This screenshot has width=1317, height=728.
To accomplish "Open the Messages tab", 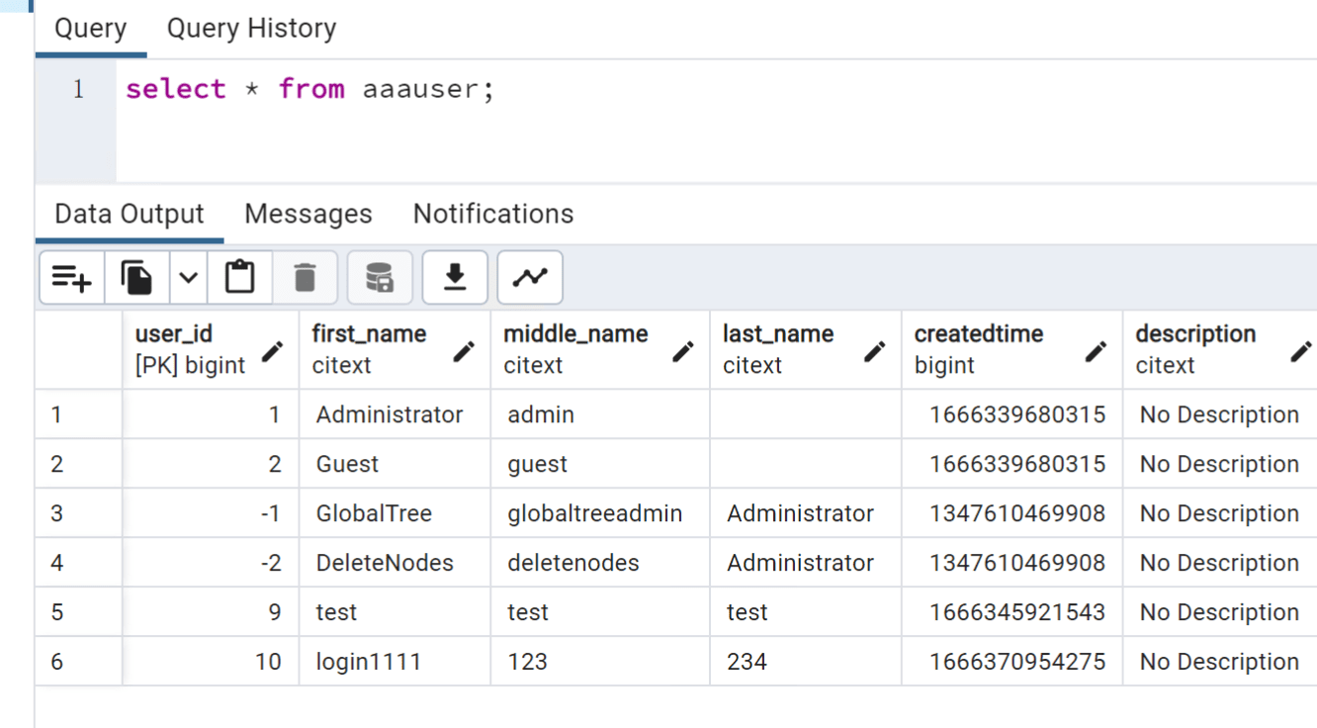I will click(x=308, y=215).
